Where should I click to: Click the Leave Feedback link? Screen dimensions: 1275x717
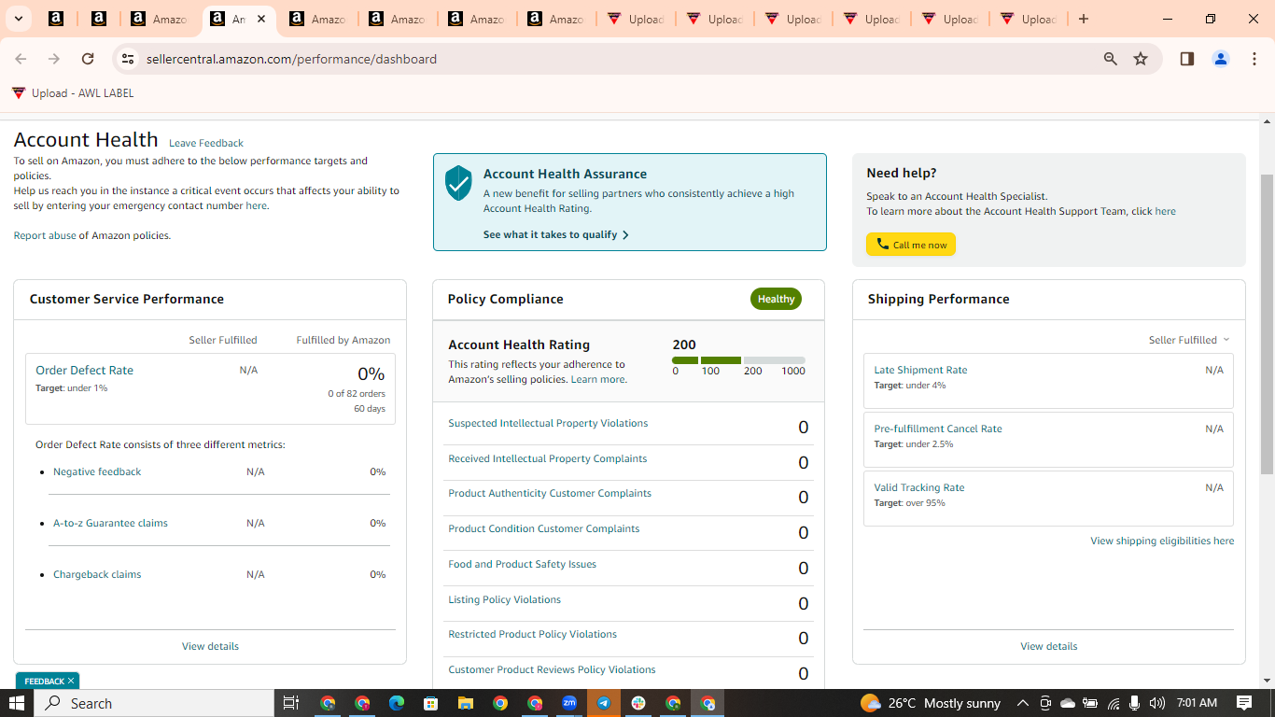coord(206,143)
